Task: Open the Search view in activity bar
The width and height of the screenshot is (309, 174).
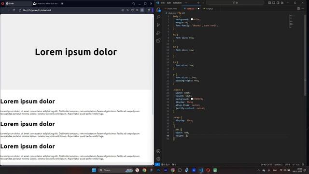Action: pos(158,17)
